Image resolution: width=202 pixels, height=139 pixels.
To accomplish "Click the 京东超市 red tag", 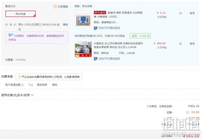I will 100,12.
